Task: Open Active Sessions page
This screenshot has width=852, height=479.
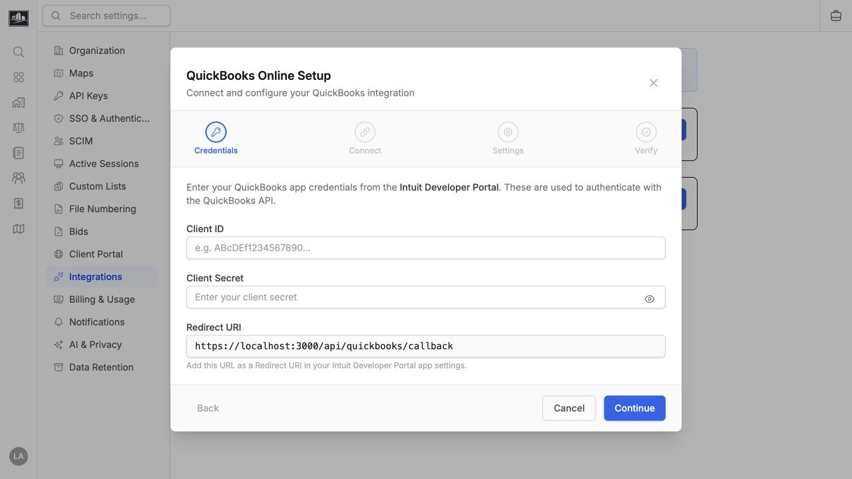Action: [101, 164]
